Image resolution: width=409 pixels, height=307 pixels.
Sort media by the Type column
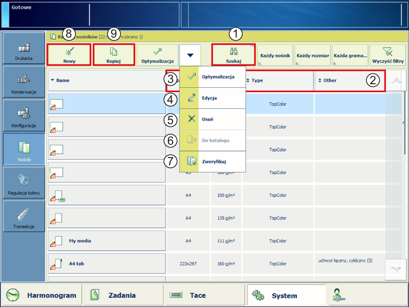tap(279, 80)
